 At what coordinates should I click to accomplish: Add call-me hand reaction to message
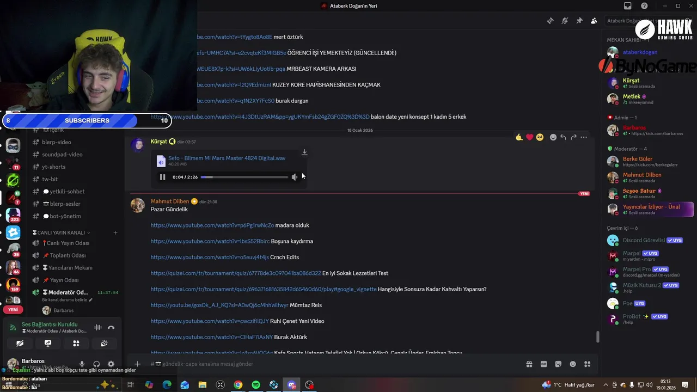click(x=519, y=137)
